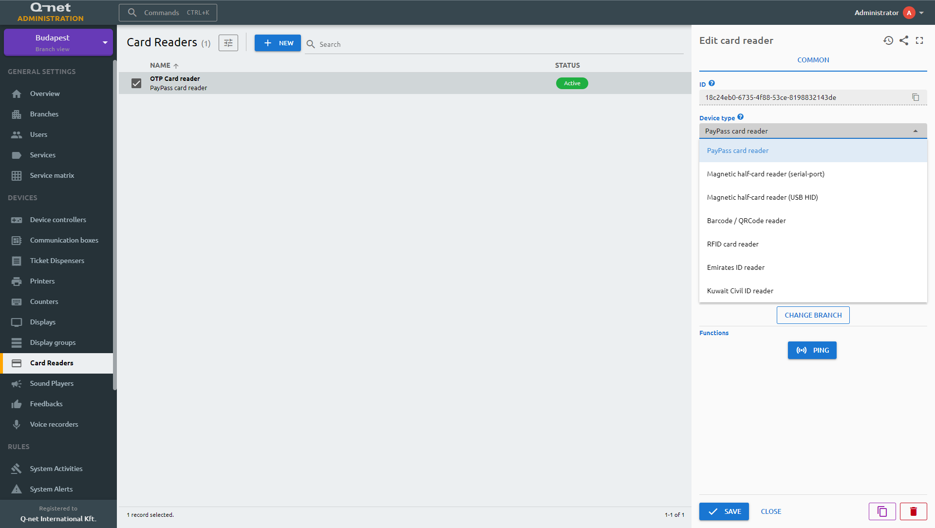This screenshot has height=528, width=935.
Task: Open System Alerts in the sidebar
Action: point(56,489)
